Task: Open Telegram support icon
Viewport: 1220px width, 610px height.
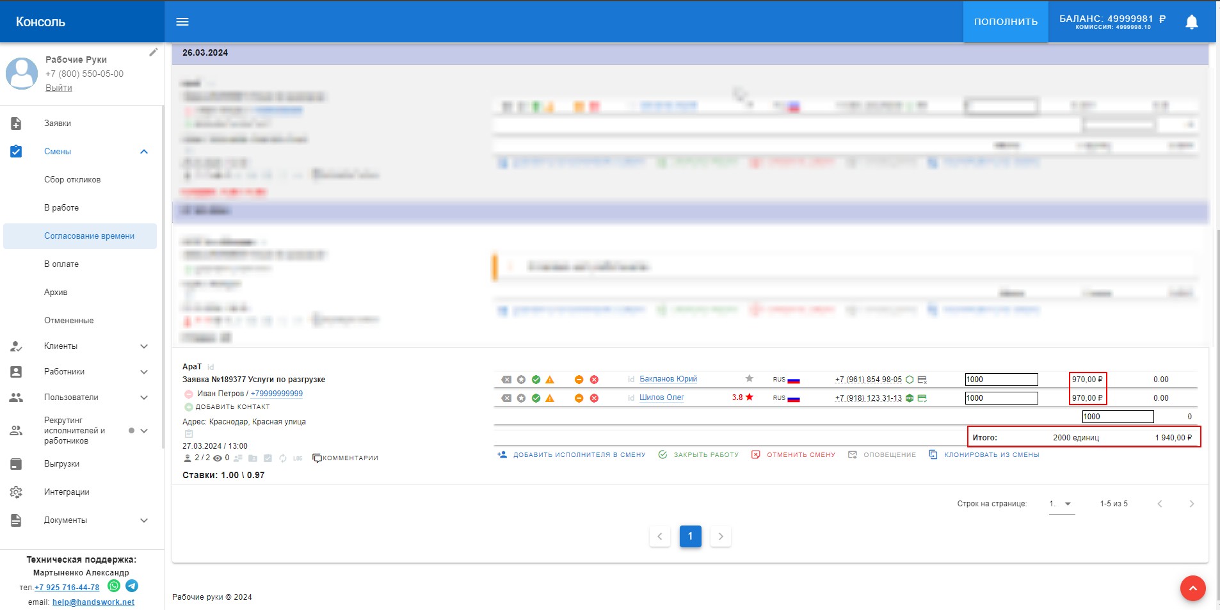Action: coord(132,586)
